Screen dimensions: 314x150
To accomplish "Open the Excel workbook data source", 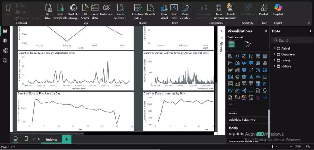I will pos(60,12).
